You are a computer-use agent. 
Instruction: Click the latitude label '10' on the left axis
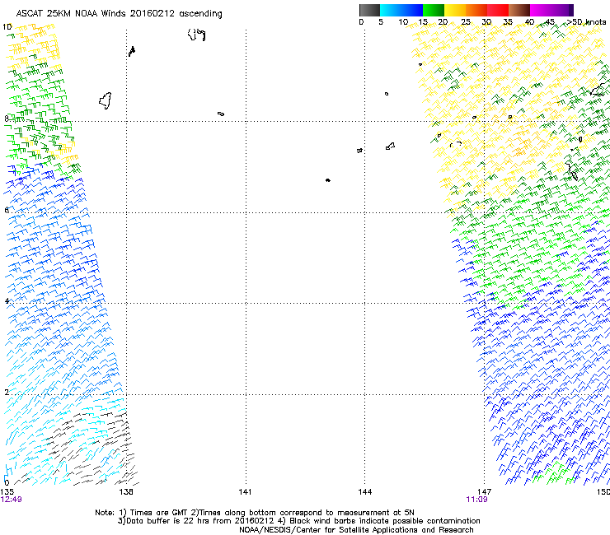click(7, 27)
